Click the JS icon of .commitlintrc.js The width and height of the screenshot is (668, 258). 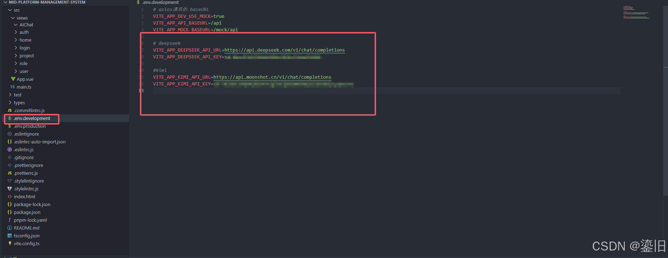point(10,110)
